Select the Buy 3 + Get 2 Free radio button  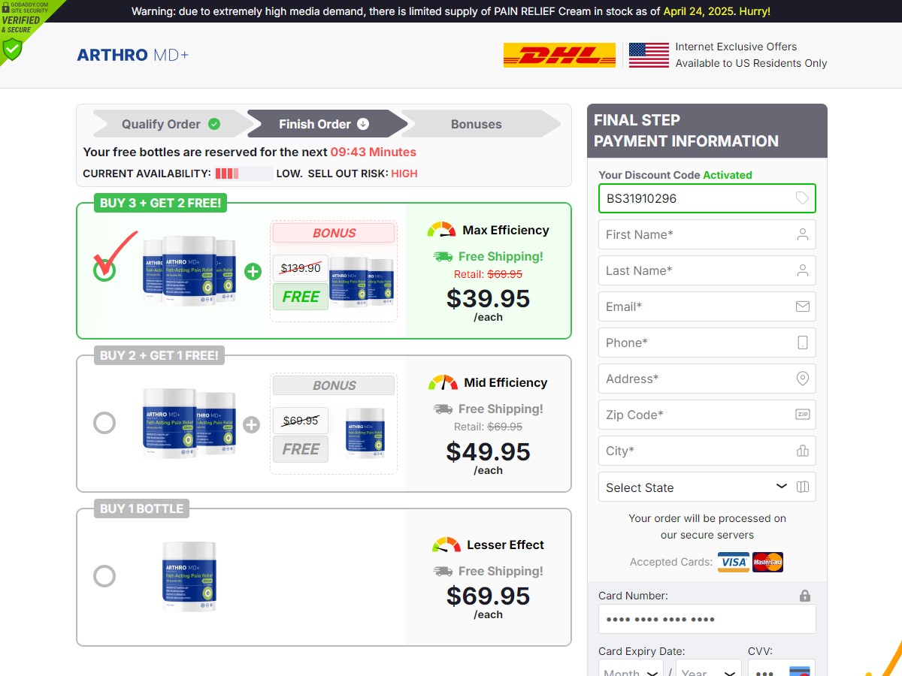point(104,270)
